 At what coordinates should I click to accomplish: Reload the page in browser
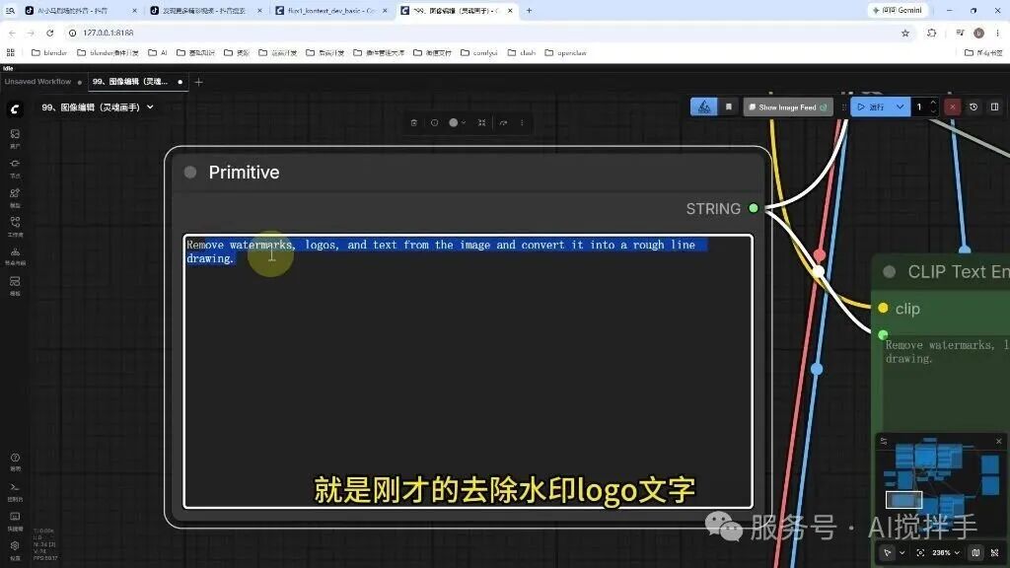(x=49, y=33)
